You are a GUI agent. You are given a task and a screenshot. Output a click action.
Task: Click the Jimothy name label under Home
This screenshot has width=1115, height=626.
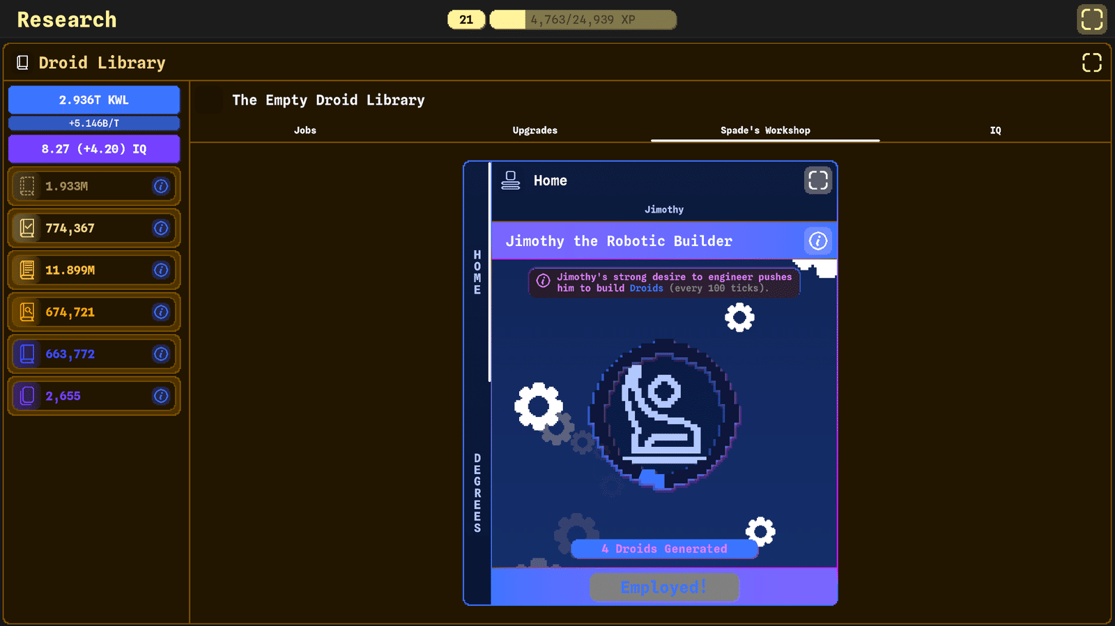[x=664, y=209]
